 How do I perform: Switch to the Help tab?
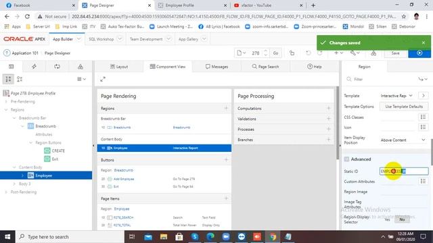(x=314, y=67)
